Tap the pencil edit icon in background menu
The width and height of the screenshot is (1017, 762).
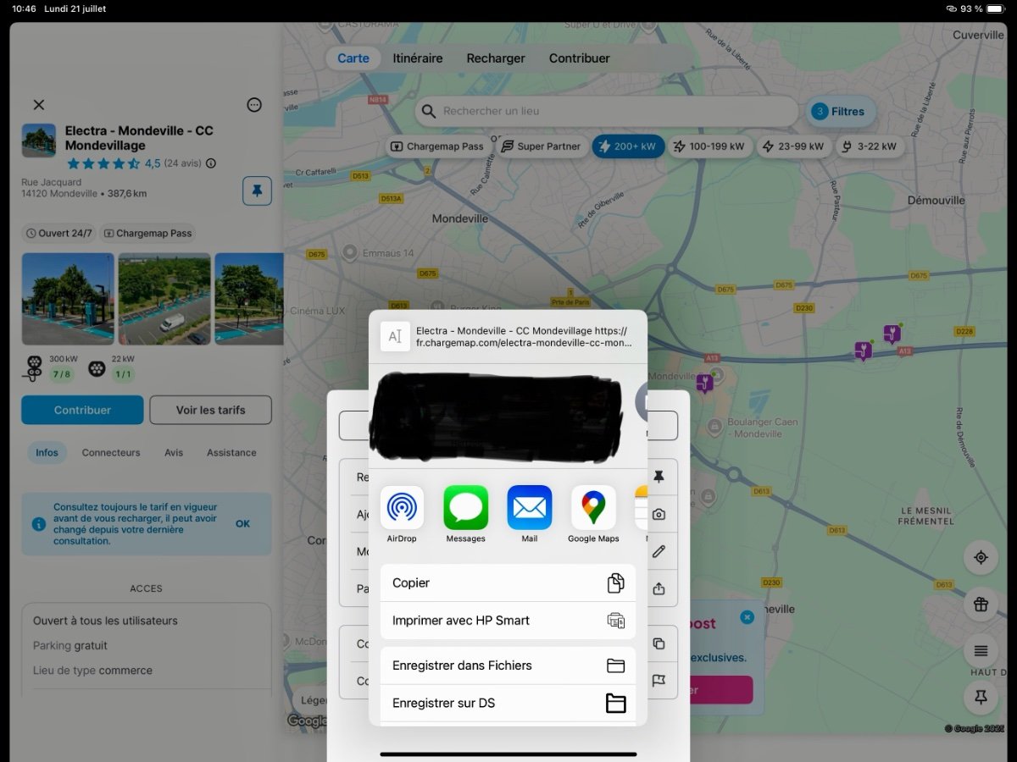pyautogui.click(x=659, y=551)
